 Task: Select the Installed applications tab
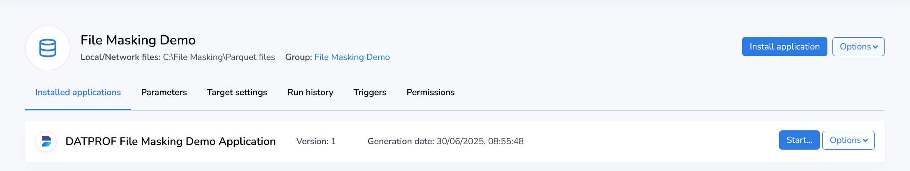tap(78, 93)
